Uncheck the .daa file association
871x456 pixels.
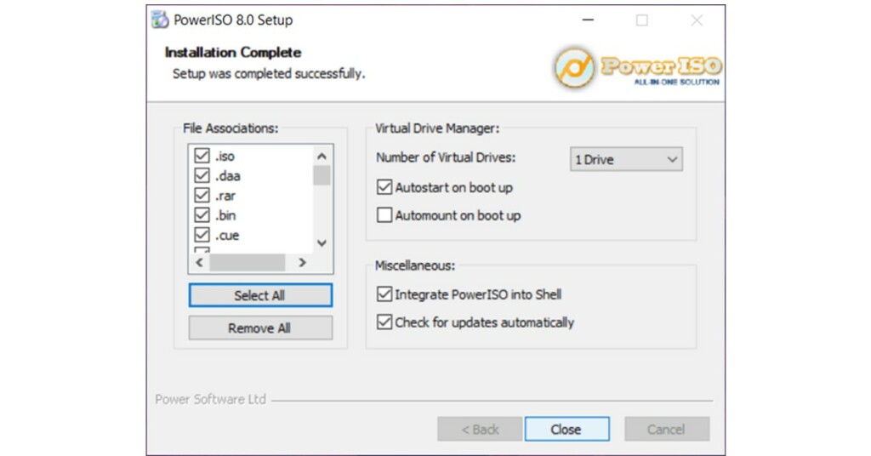[202, 176]
